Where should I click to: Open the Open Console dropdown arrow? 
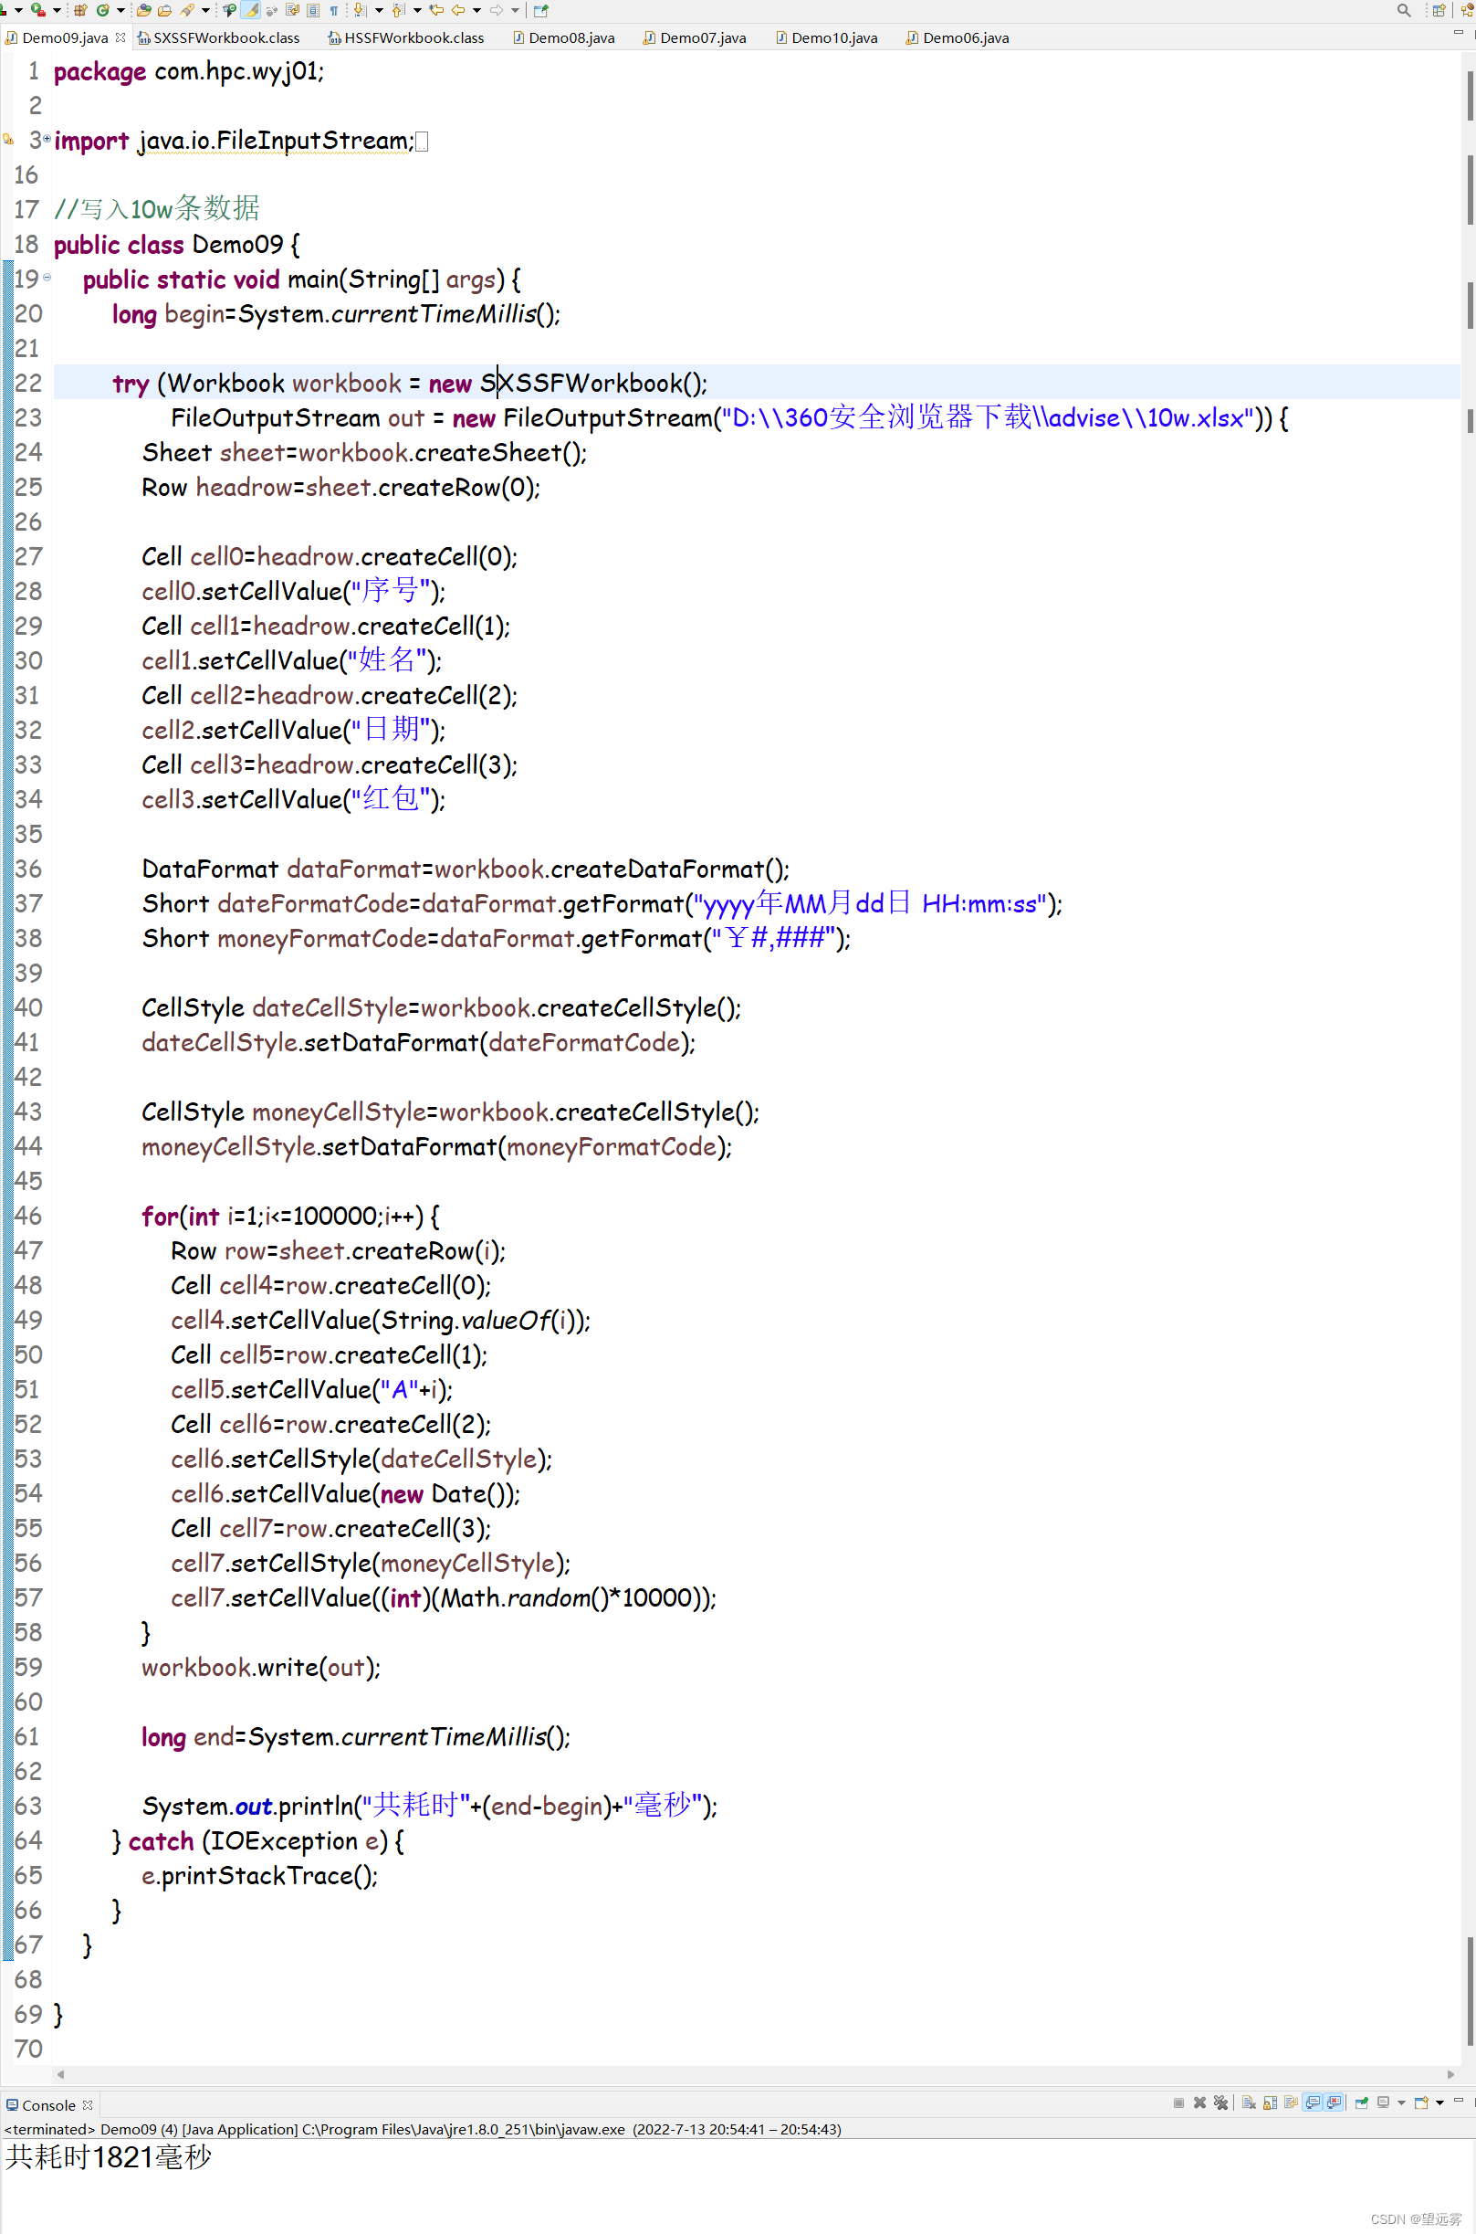pyautogui.click(x=1440, y=2104)
